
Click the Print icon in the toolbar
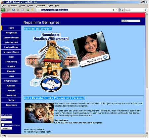click(23, 10)
